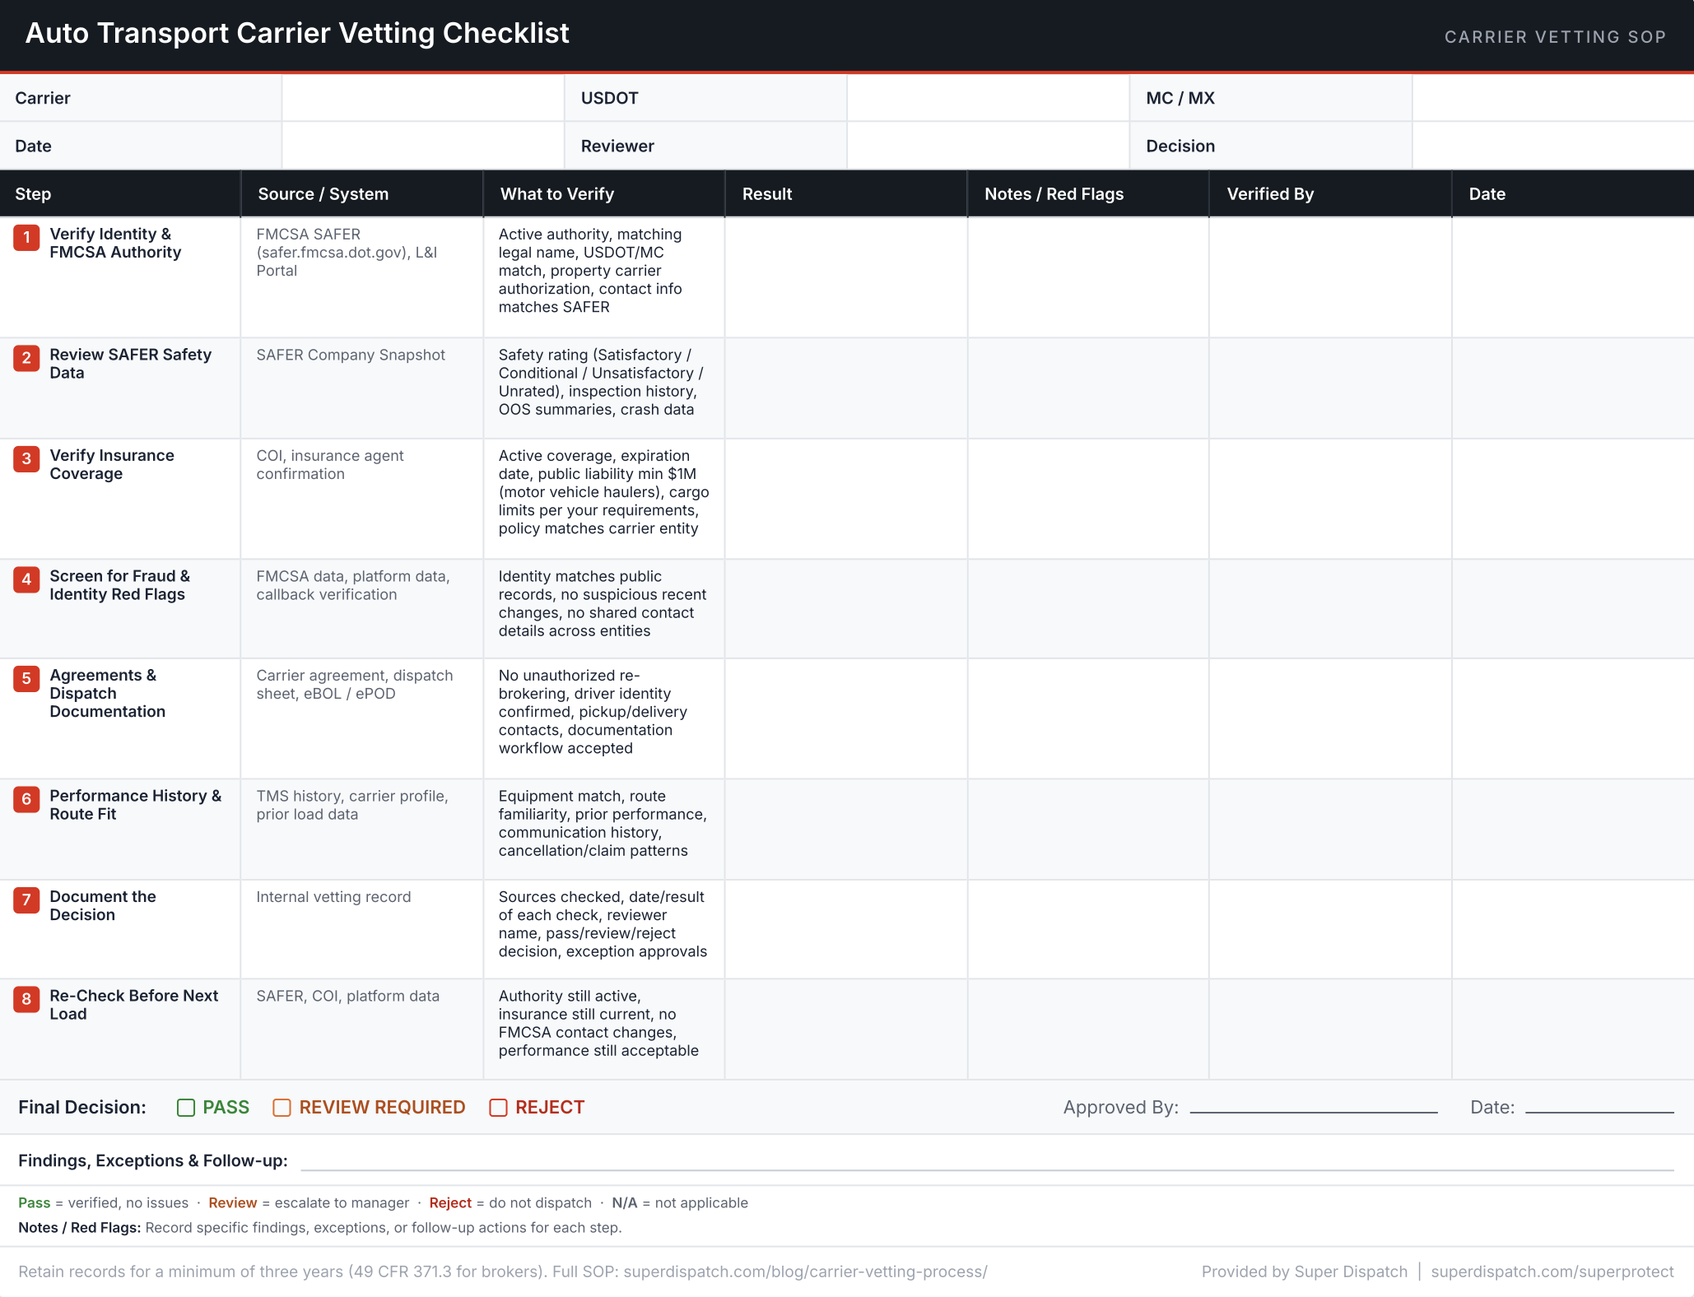Click the empty MC / MX field
The height and width of the screenshot is (1297, 1694).
point(1553,98)
